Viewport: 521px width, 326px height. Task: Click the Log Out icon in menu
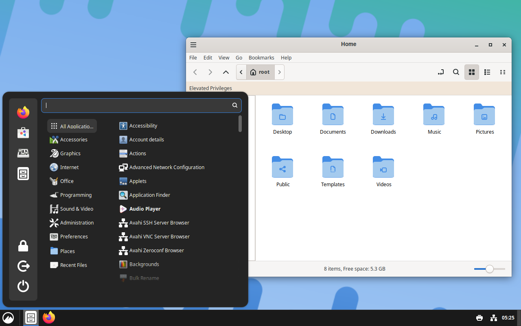click(x=23, y=266)
